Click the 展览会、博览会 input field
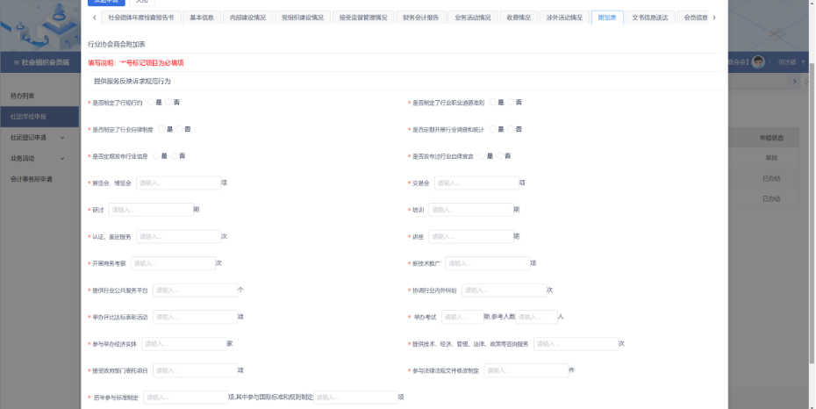Screen dimensions: 816x409 point(178,183)
